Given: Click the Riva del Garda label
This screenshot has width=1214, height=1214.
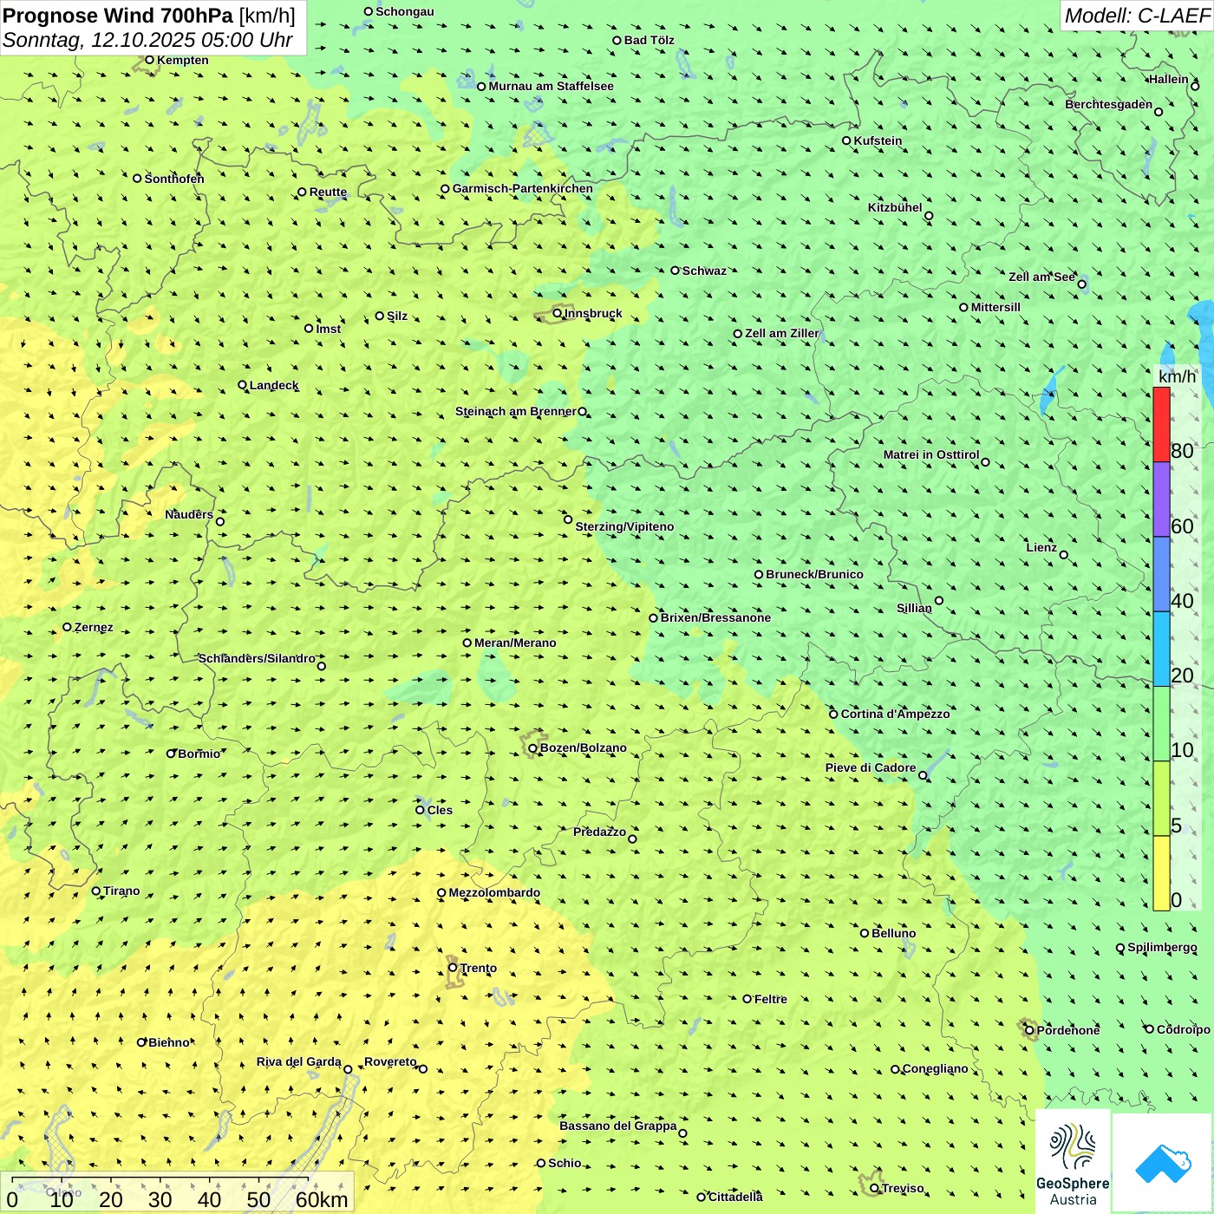Looking at the screenshot, I should click(299, 1061).
